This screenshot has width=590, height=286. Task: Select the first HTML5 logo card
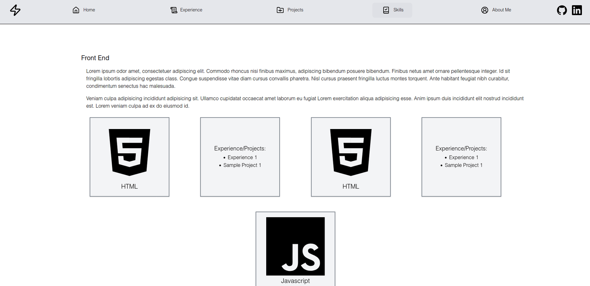coord(129,157)
